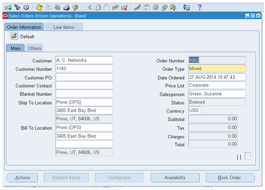Screen dimensions: 265x190
Task: Click the Subtotal amount field
Action: (x=213, y=119)
